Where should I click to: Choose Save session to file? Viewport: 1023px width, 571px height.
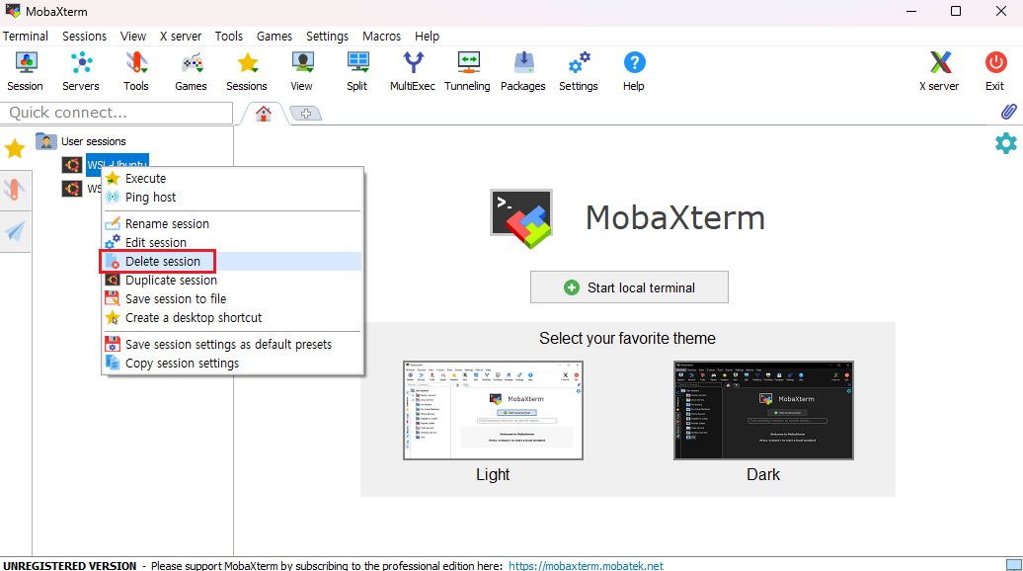(232, 299)
